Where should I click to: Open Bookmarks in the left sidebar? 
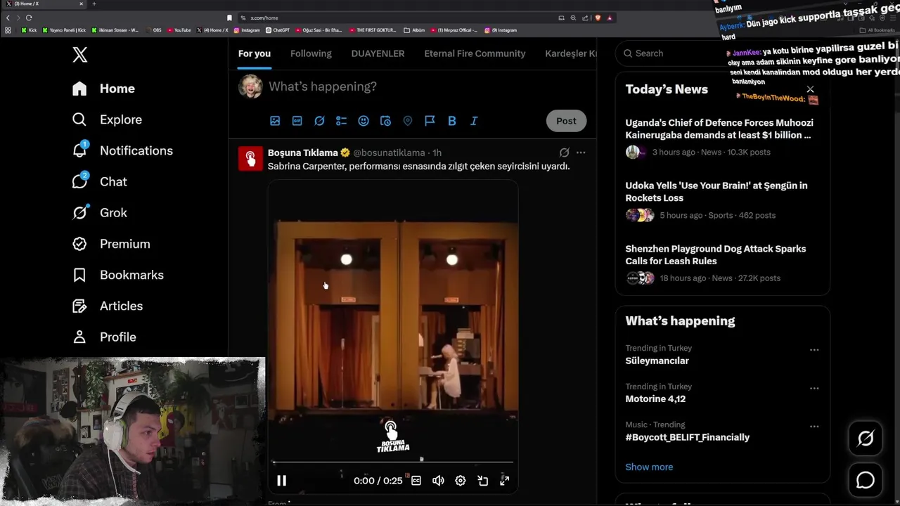click(118, 275)
